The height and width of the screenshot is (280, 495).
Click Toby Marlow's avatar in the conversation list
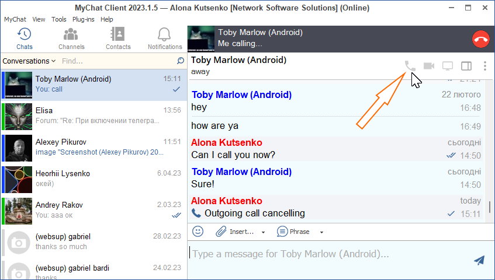point(19,85)
